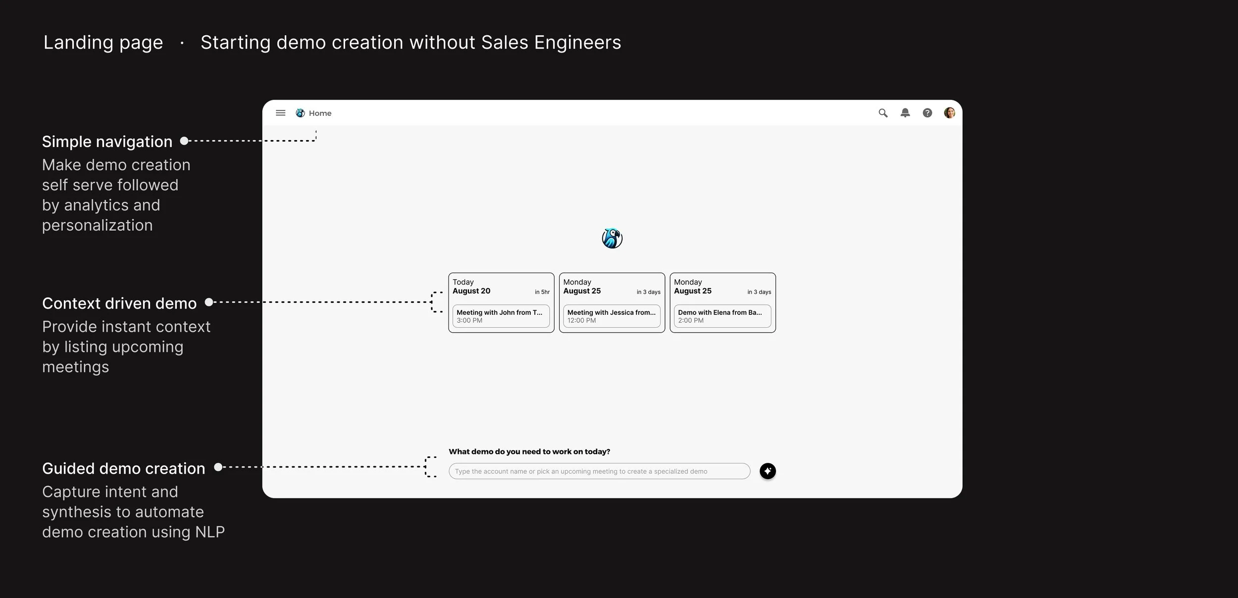Open help question mark icon
1238x598 pixels.
[x=928, y=113]
